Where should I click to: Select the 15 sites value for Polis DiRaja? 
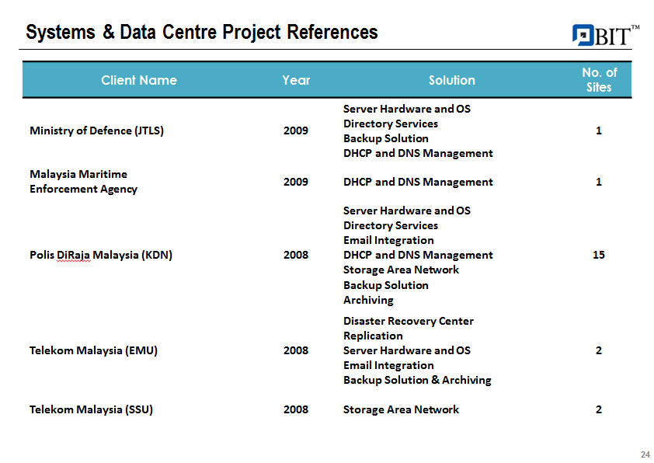coord(598,255)
